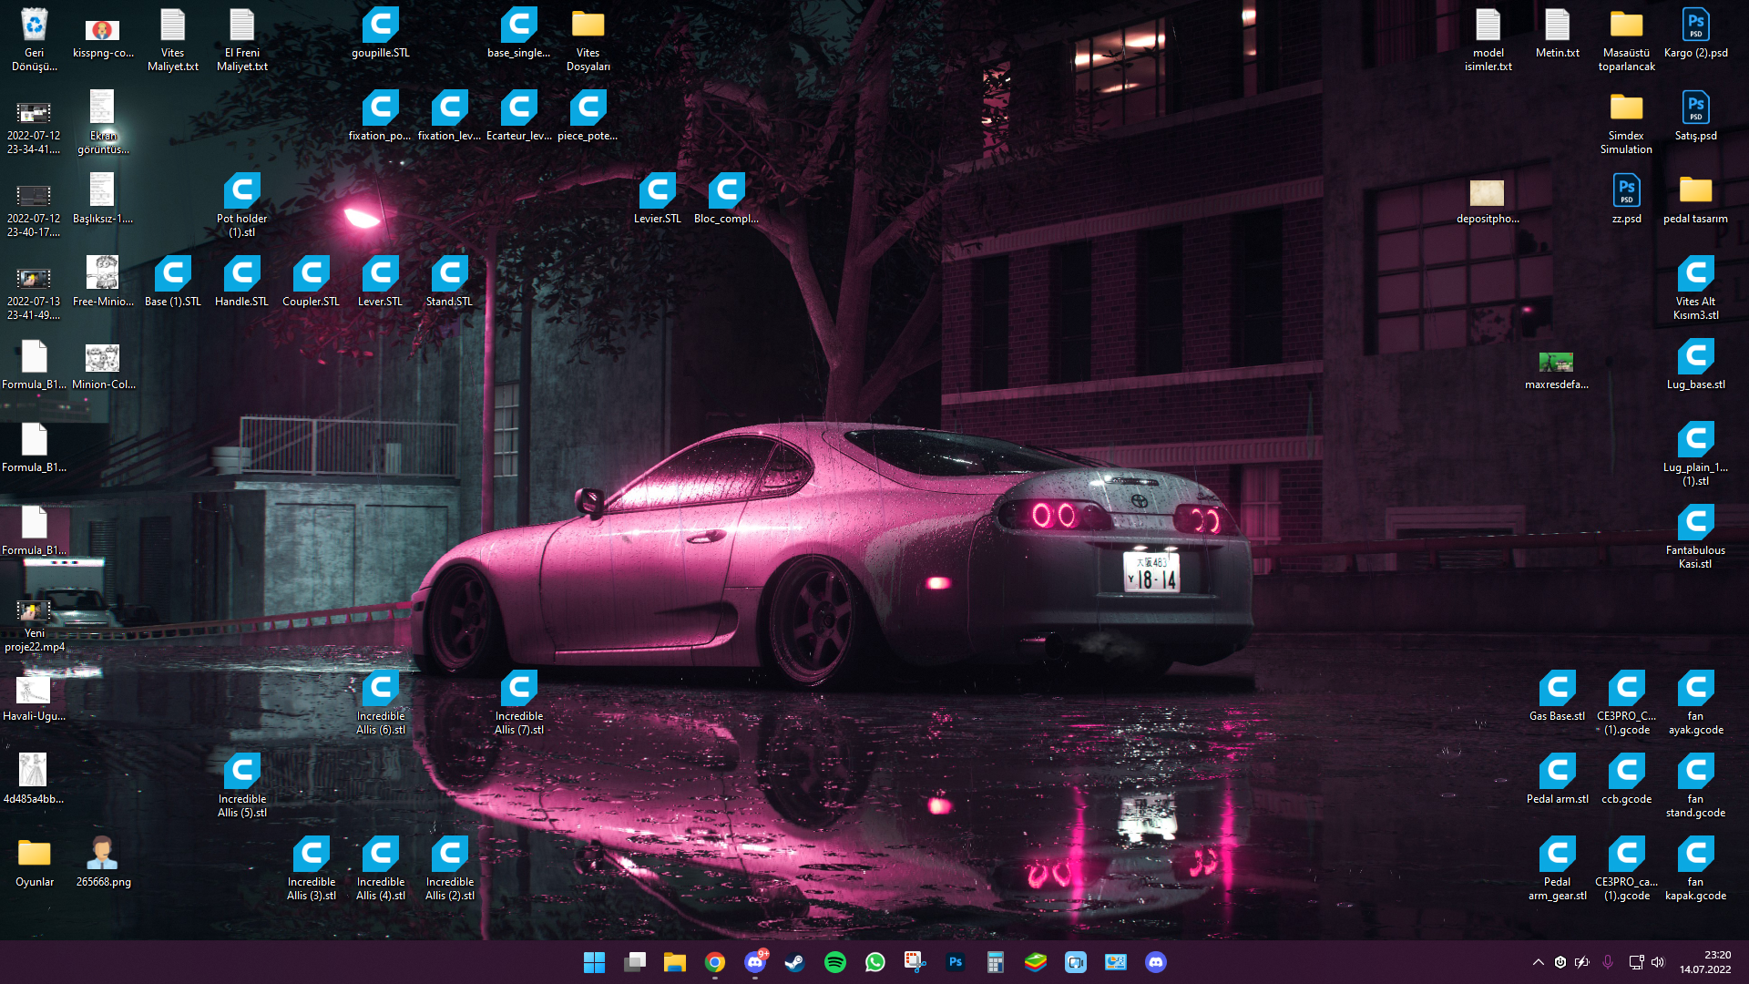
Task: Toggle the microphone icon in the system tray
Action: coord(1608,962)
